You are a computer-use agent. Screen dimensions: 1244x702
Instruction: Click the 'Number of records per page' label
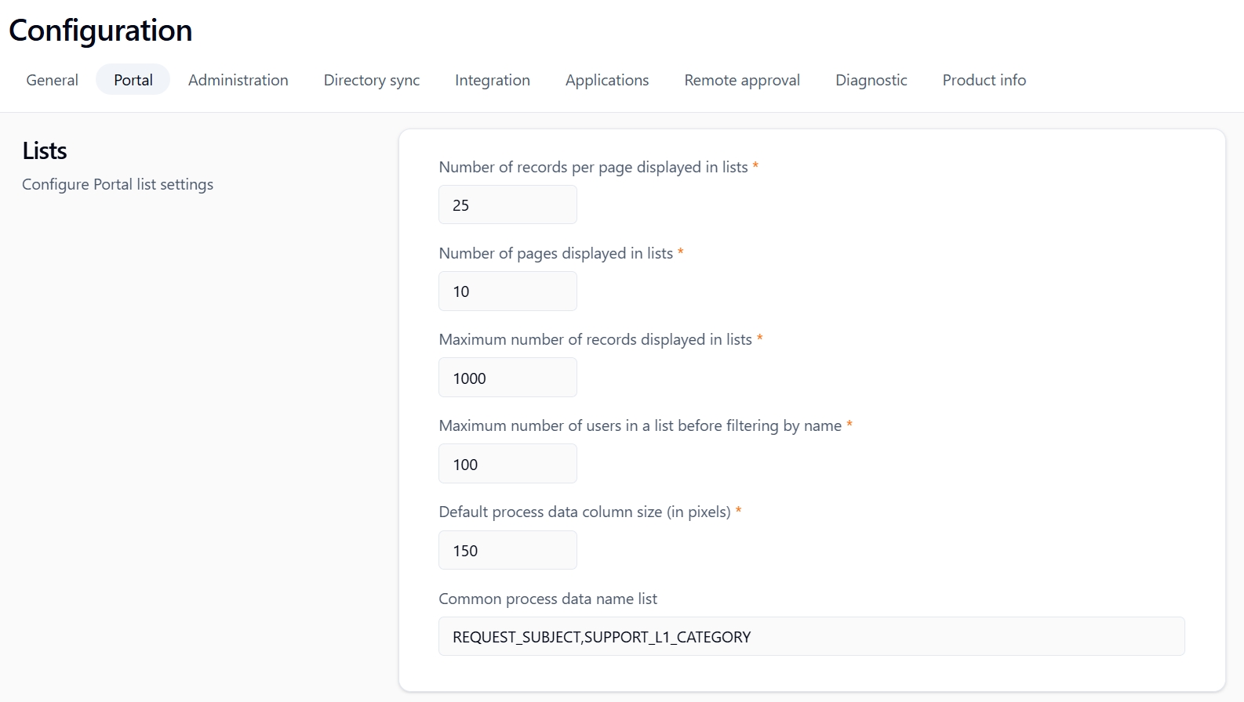(593, 167)
